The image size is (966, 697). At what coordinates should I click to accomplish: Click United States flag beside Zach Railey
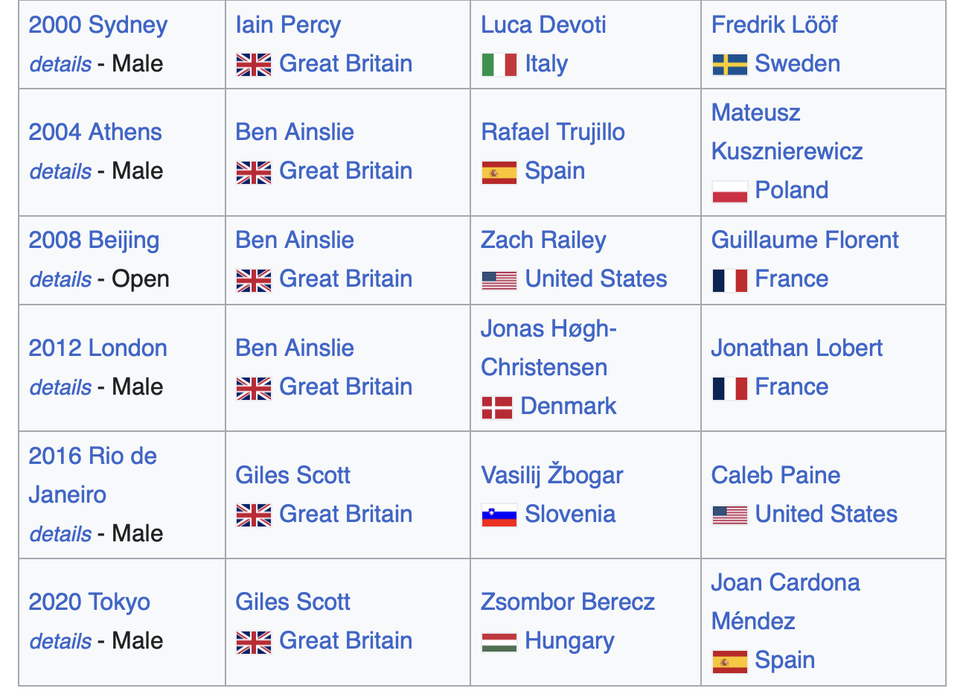(499, 280)
